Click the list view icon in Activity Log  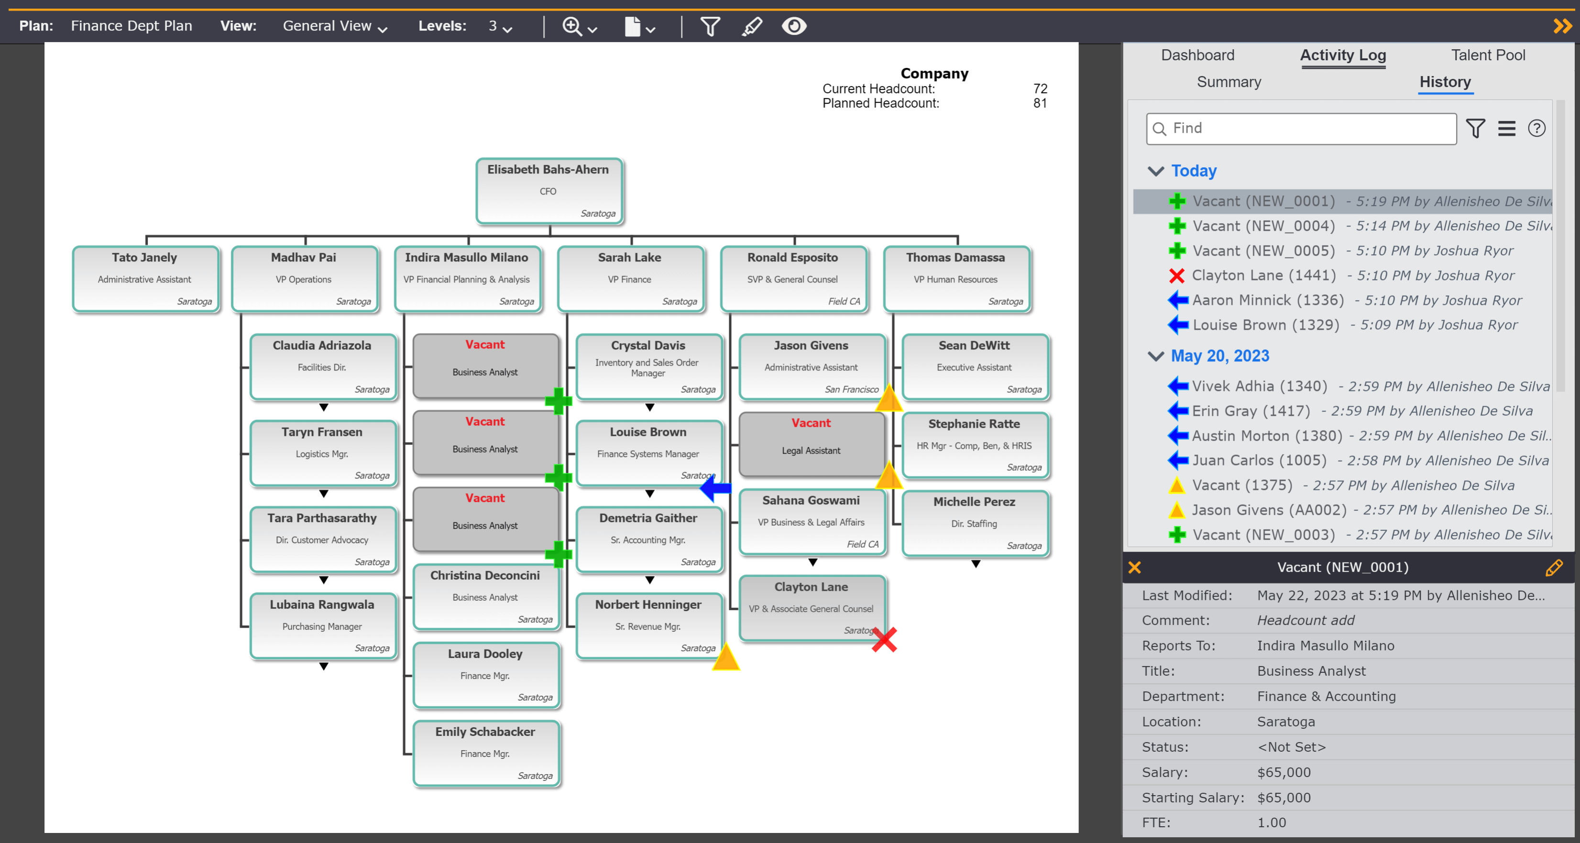(1507, 128)
